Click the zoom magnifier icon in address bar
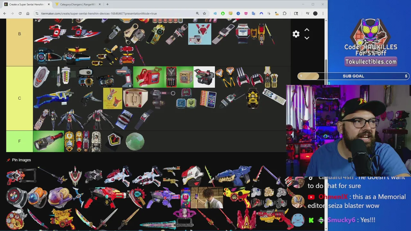This screenshot has width=411, height=231. pos(197,13)
